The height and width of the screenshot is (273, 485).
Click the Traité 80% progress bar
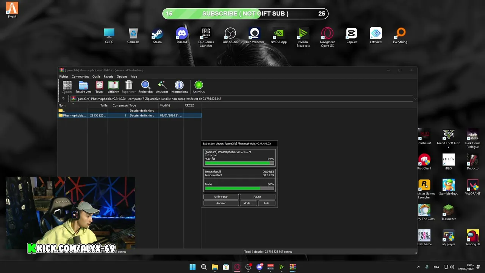point(239,188)
